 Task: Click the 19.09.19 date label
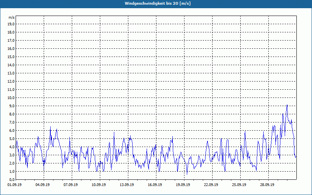(x=183, y=185)
